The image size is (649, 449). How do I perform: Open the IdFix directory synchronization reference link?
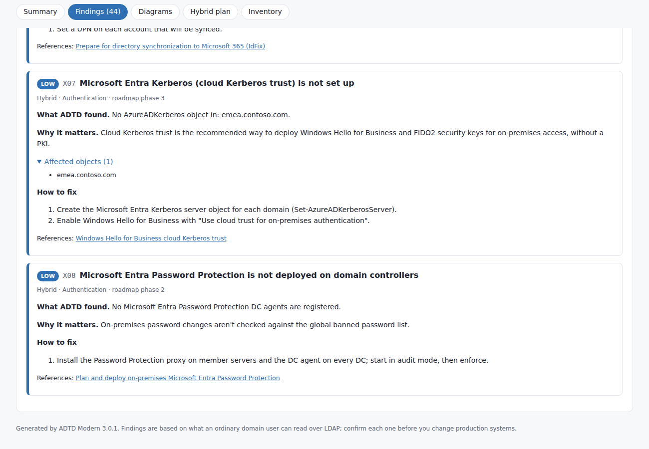pos(170,46)
